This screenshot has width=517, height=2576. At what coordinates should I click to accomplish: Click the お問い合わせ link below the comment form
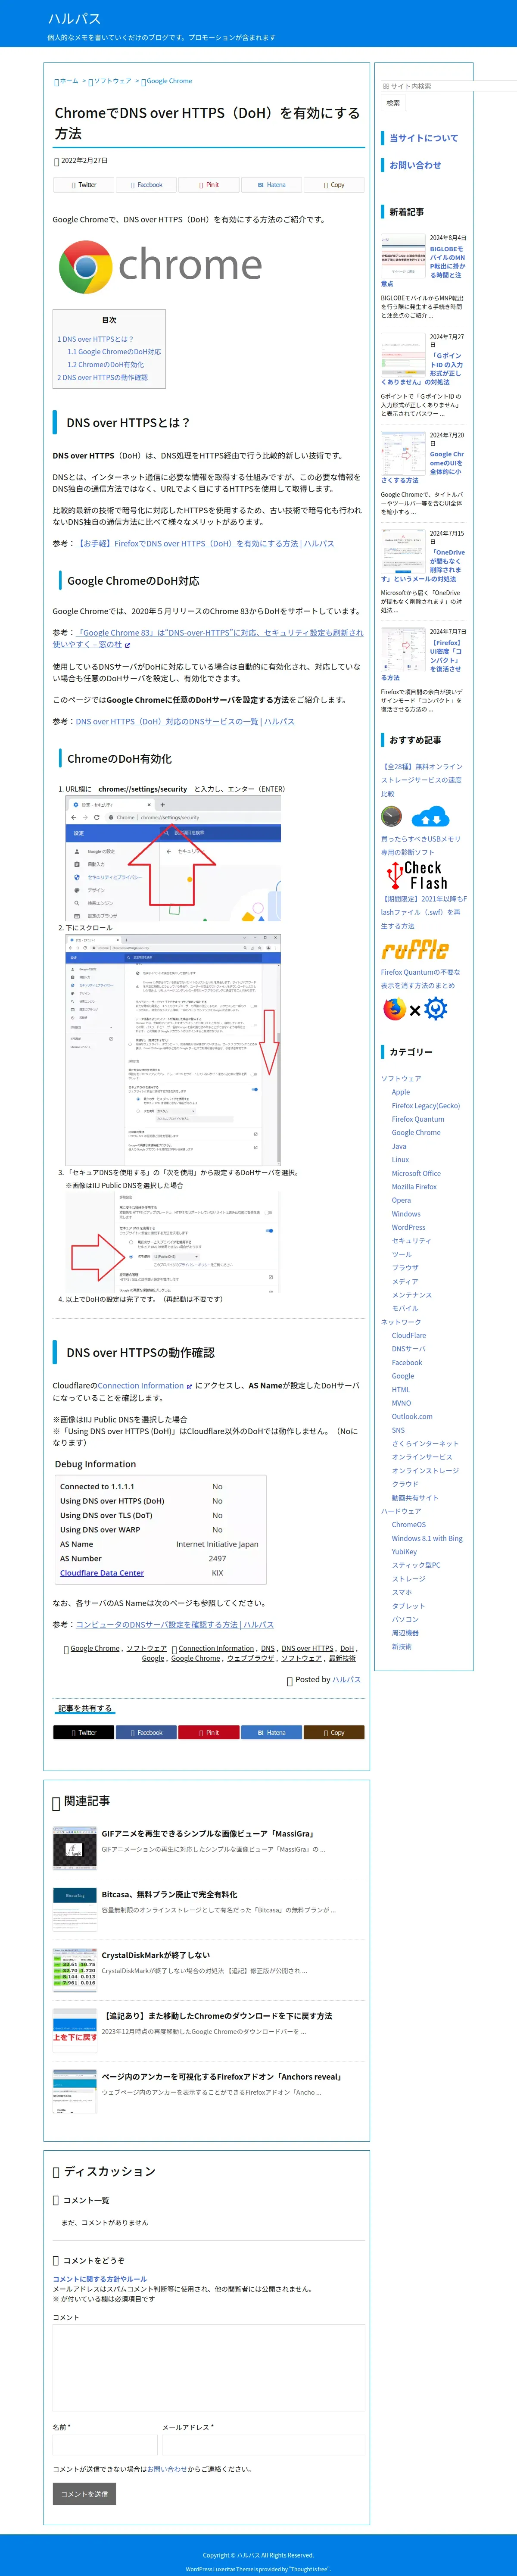(167, 2469)
